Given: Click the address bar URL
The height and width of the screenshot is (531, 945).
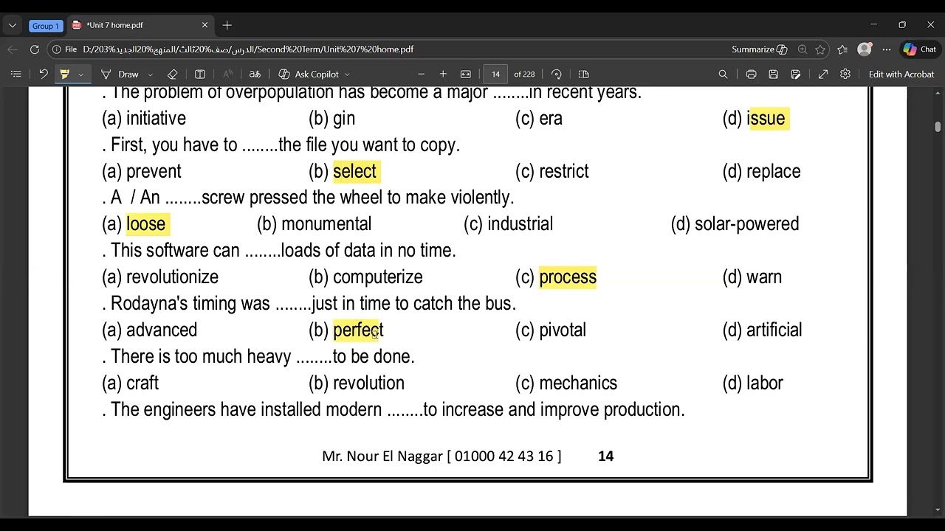Looking at the screenshot, I should (x=248, y=49).
